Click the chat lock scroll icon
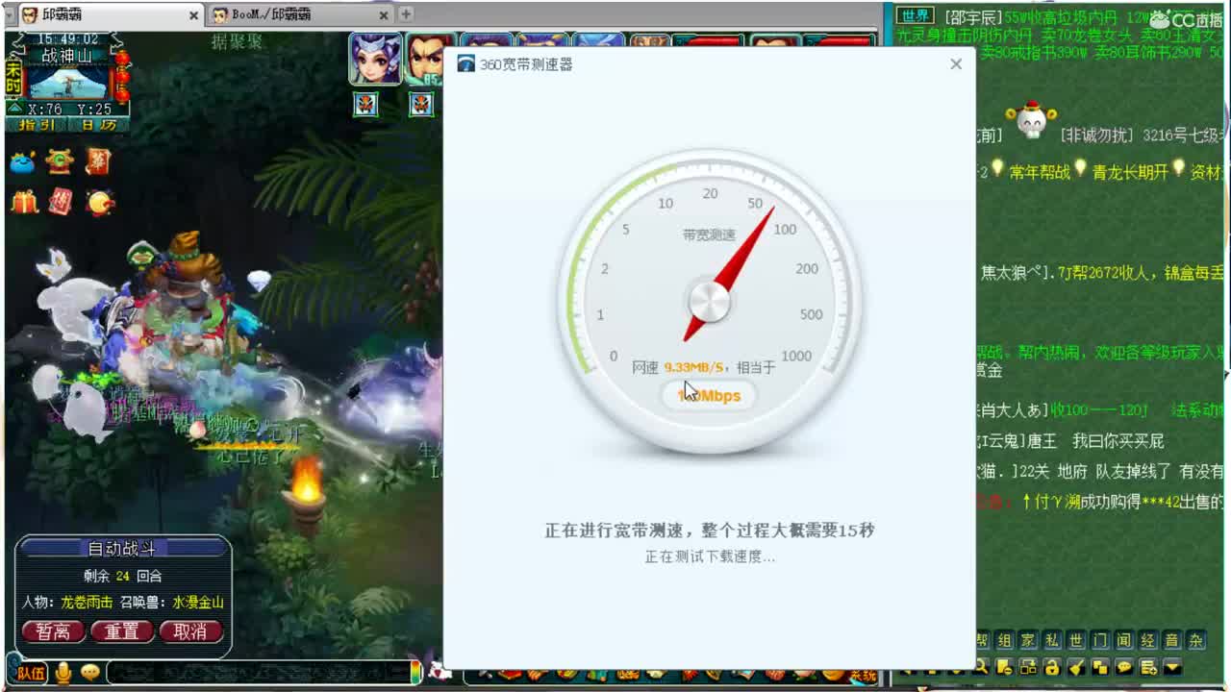Image resolution: width=1231 pixels, height=692 pixels. point(1052,666)
